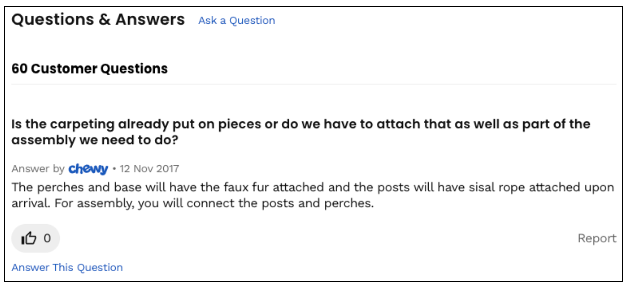
Task: Click the date 12 Nov 2017
Action: (149, 169)
